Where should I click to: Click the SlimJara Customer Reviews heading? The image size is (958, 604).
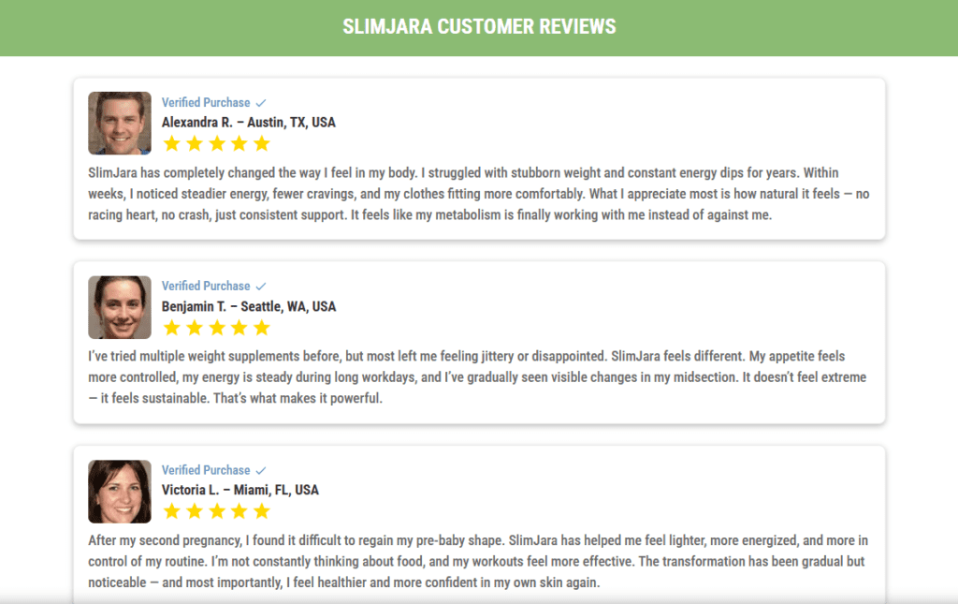(x=479, y=27)
